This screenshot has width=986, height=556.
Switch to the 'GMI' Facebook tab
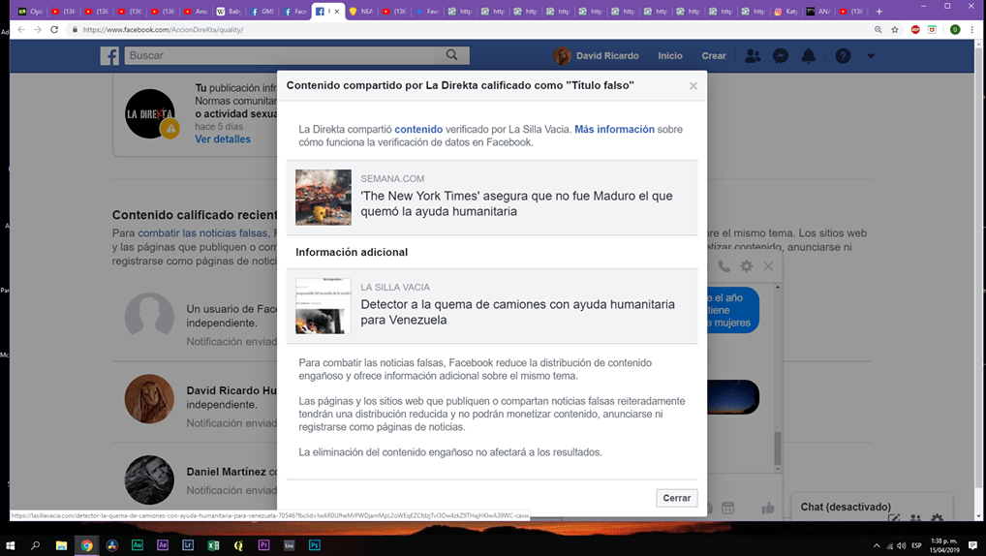pyautogui.click(x=262, y=12)
